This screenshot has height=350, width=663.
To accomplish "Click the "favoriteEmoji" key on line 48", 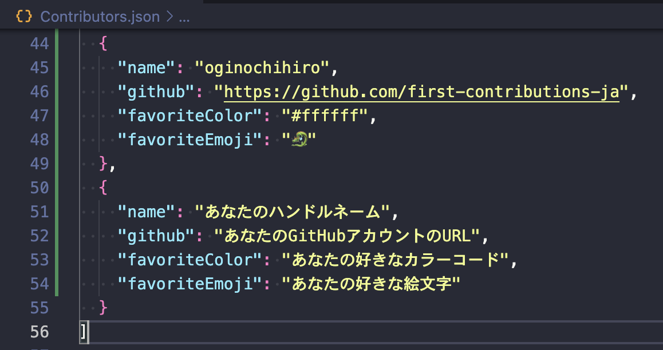I will (186, 140).
